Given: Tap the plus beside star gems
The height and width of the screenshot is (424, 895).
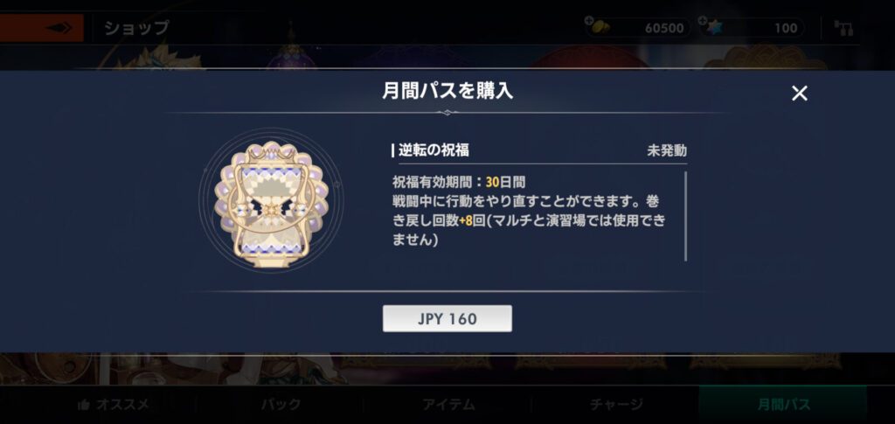Looking at the screenshot, I should pyautogui.click(x=703, y=20).
